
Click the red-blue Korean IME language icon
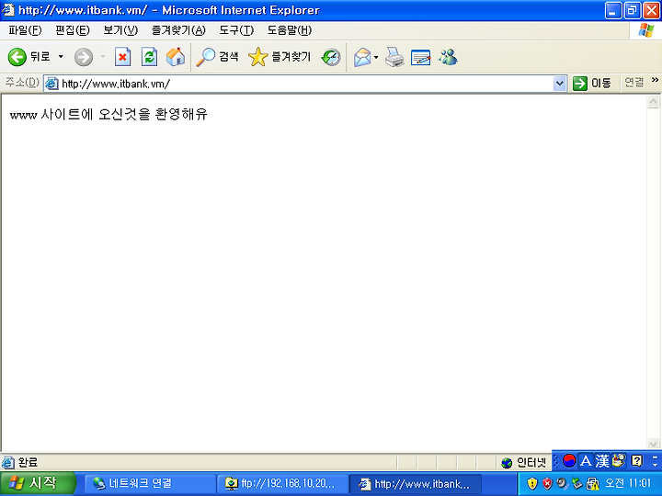pos(569,460)
